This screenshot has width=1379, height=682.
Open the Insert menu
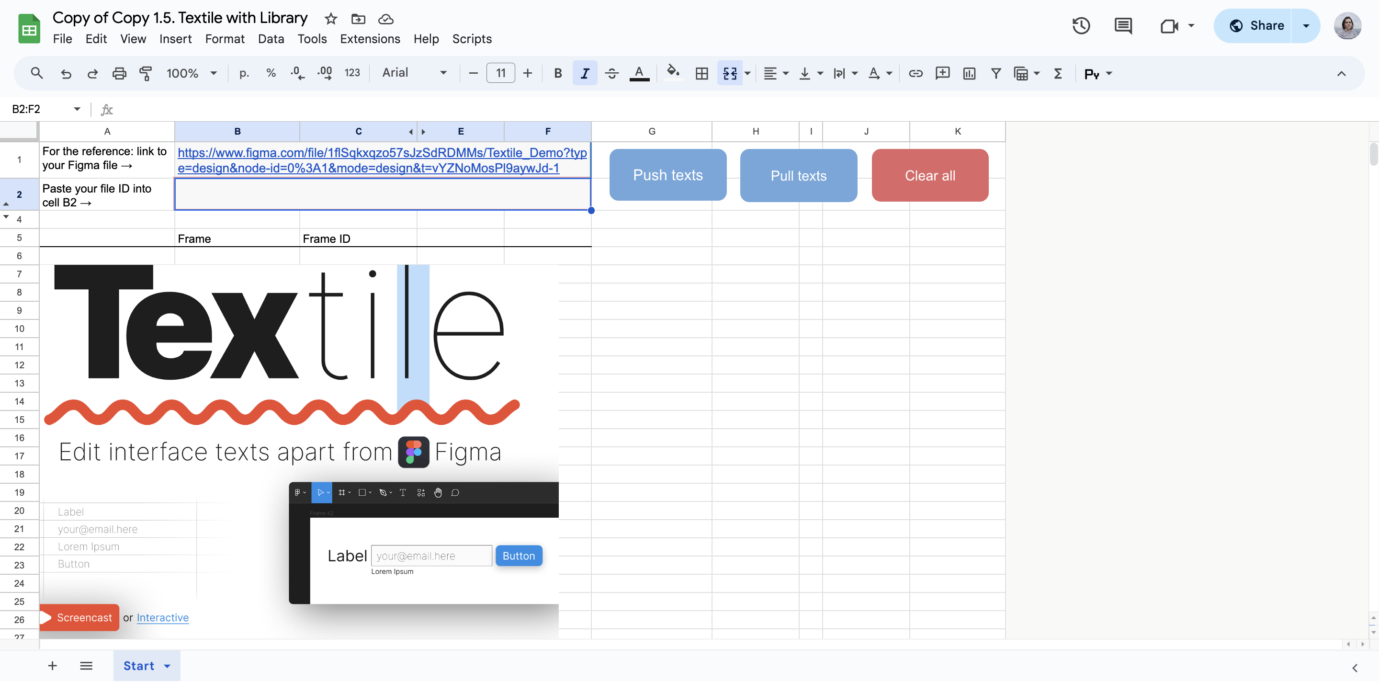click(x=175, y=38)
